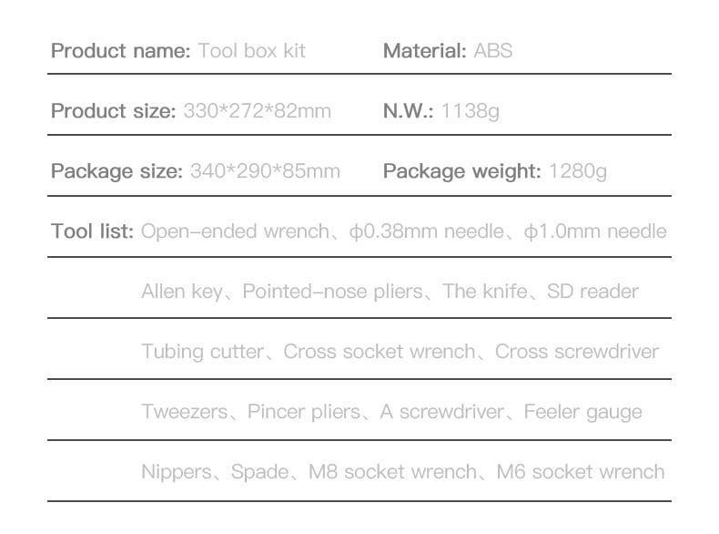
Task: Click the "Product size:" label
Action: 113,111
